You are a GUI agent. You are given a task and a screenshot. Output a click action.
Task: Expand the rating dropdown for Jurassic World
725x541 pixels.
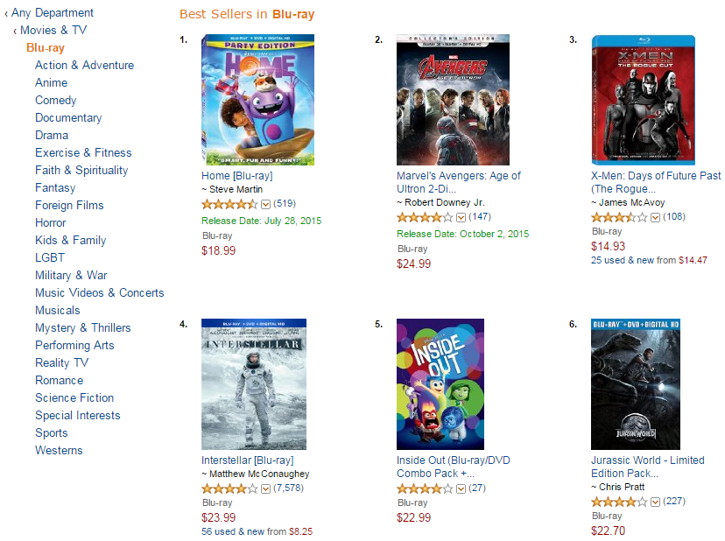click(x=655, y=502)
